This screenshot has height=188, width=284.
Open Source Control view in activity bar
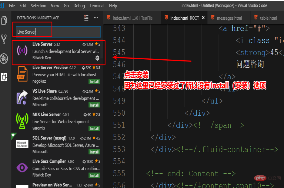coord(4,39)
